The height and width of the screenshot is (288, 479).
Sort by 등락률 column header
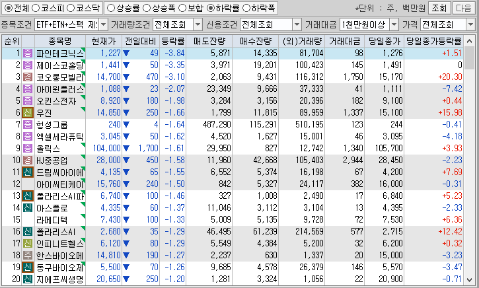click(173, 41)
